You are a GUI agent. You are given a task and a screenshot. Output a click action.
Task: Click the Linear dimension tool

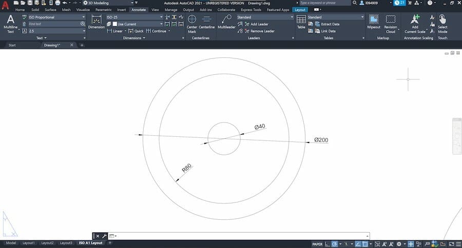114,31
